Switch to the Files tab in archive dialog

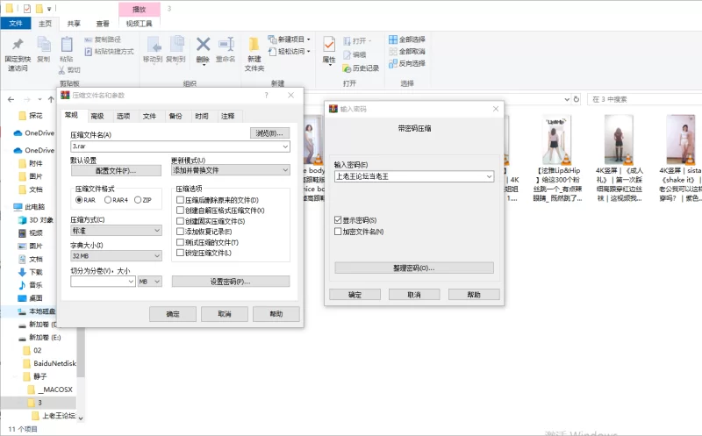pos(149,116)
